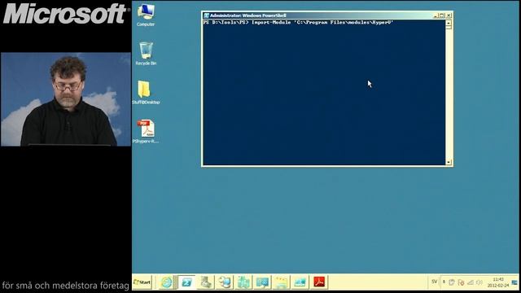Open Windows Explorer folder taskbar icon
The height and width of the screenshot is (293, 521).
click(x=282, y=282)
